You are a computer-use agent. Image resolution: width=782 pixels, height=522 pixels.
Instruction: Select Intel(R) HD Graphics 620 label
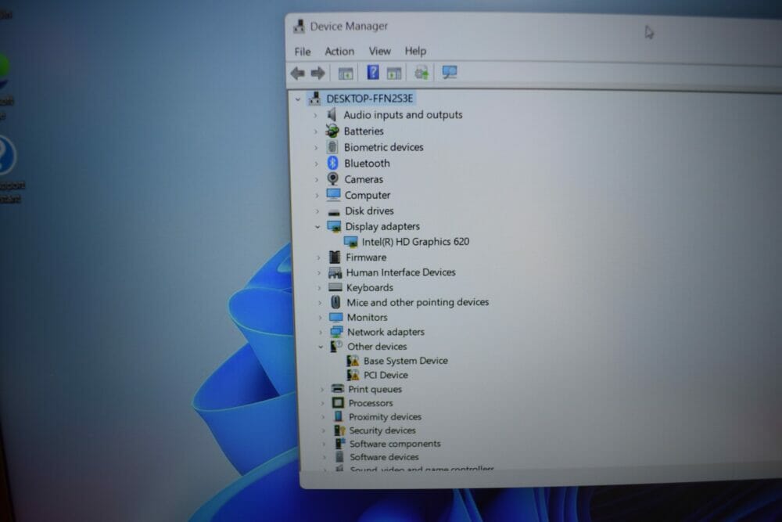coord(415,242)
